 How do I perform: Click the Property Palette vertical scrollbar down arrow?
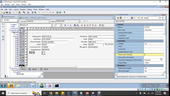click(164, 72)
